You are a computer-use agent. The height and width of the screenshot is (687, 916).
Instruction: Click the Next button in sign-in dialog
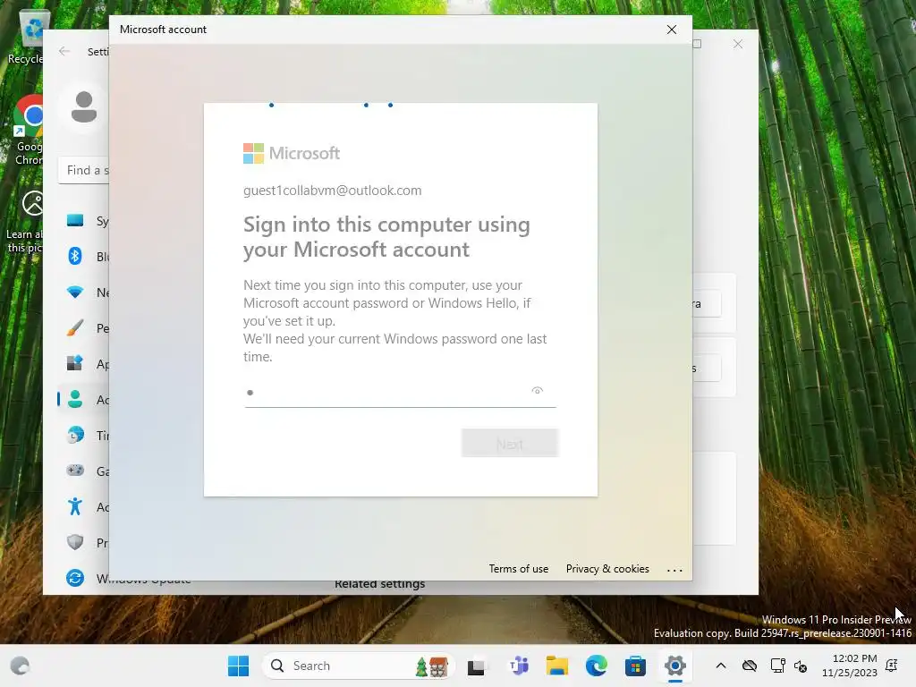(x=509, y=444)
